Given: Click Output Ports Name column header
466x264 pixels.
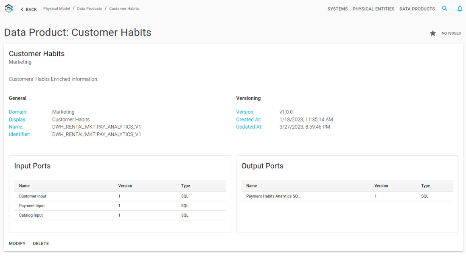Looking at the screenshot, I should pyautogui.click(x=251, y=186).
